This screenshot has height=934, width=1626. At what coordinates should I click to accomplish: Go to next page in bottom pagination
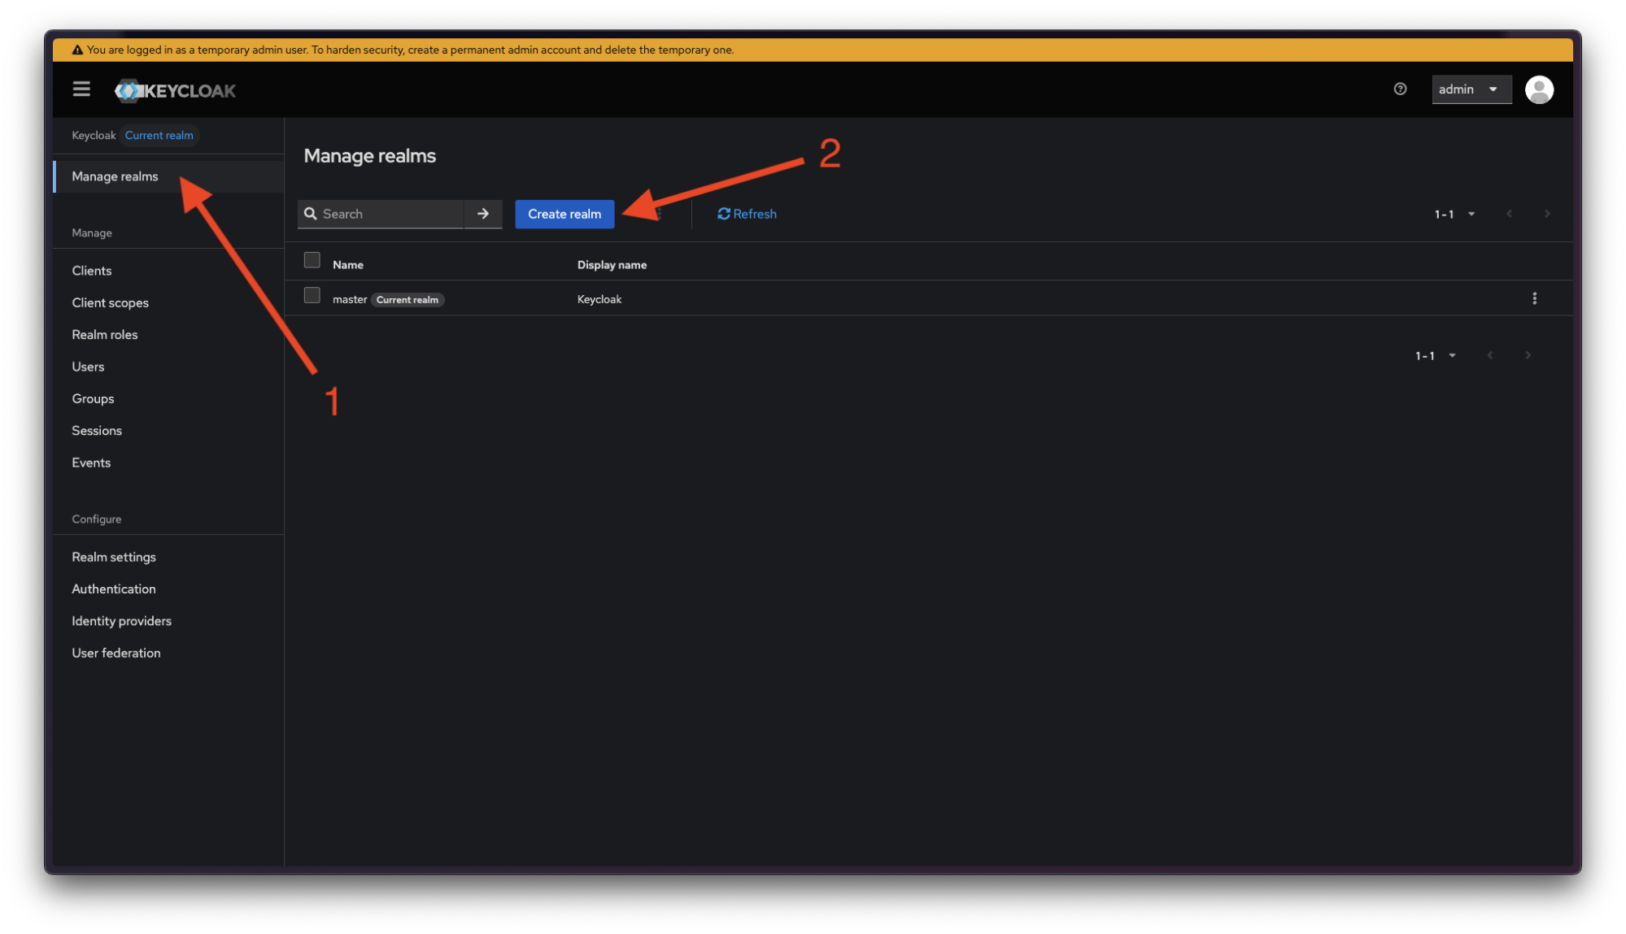click(1528, 355)
